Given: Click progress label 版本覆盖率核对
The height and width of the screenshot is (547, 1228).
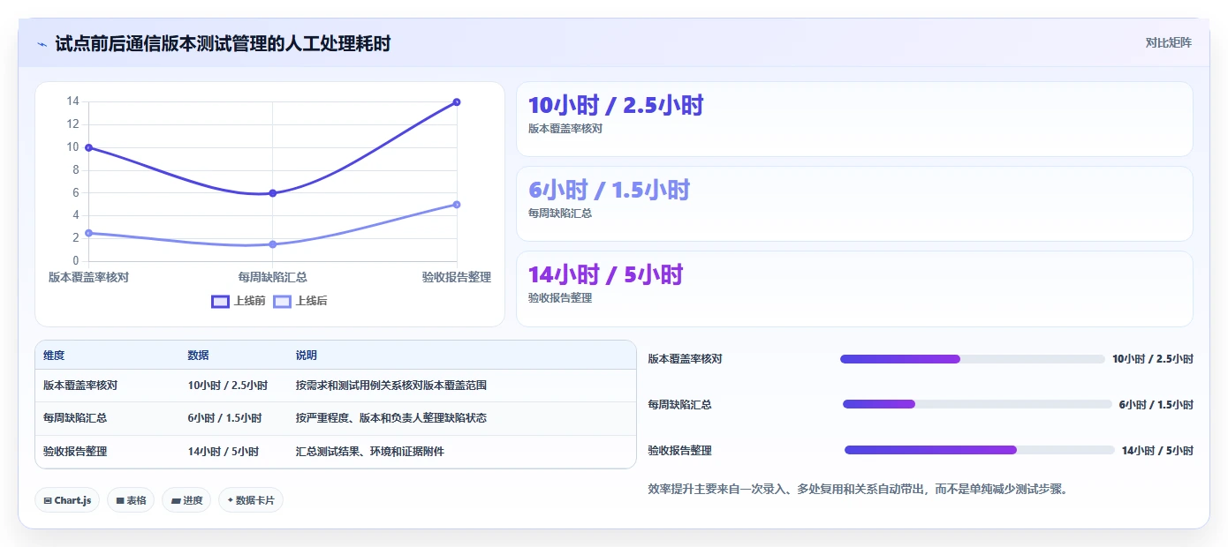Looking at the screenshot, I should (x=685, y=359).
